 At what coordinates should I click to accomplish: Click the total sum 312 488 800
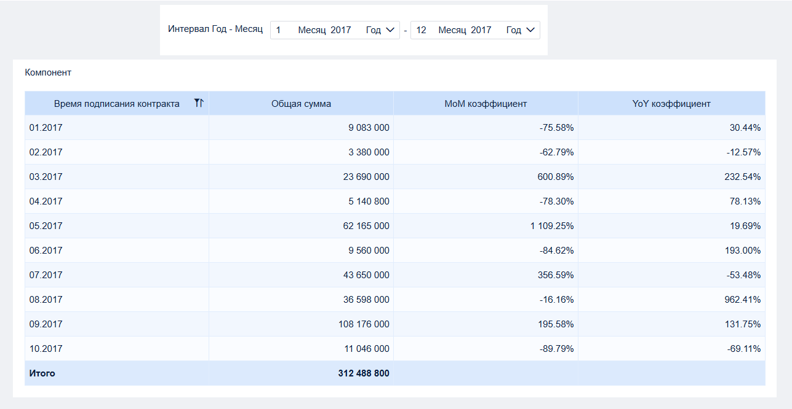(x=364, y=373)
